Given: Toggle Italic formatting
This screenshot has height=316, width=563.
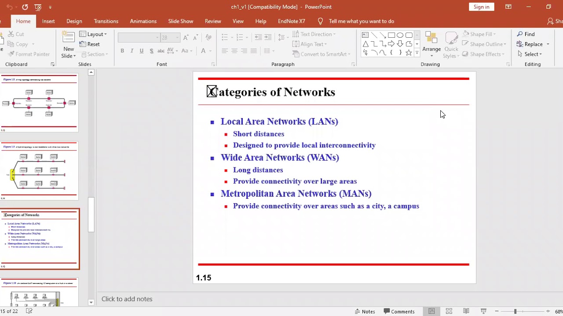Looking at the screenshot, I should click(132, 51).
